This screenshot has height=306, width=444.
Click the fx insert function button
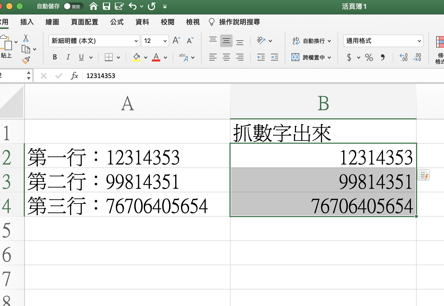click(x=74, y=76)
